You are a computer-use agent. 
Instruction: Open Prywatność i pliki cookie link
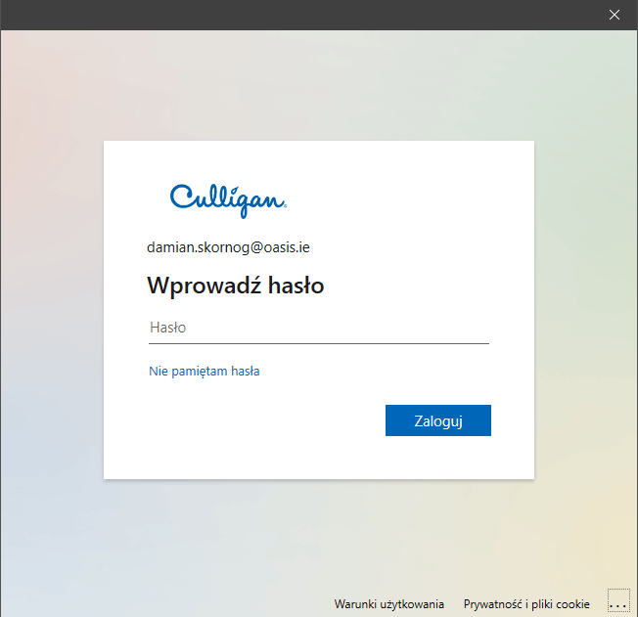[526, 604]
